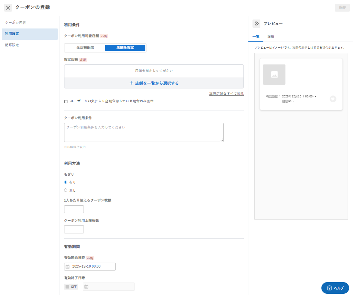
Task: Toggle the 有効終了日時 OFF switch
Action: (x=71, y=287)
